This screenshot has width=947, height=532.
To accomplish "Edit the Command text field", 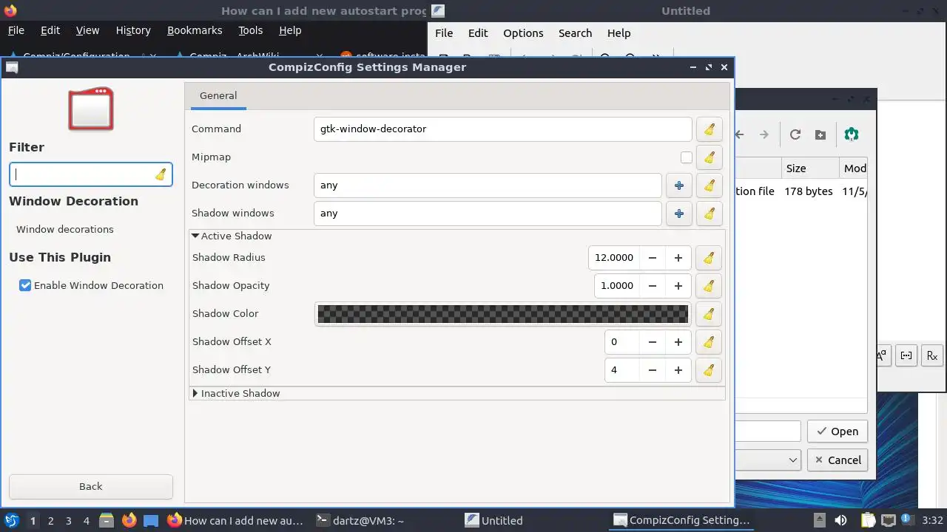I will pyautogui.click(x=503, y=129).
